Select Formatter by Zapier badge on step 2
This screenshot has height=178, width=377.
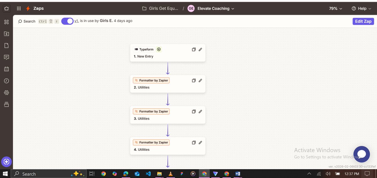[151, 80]
